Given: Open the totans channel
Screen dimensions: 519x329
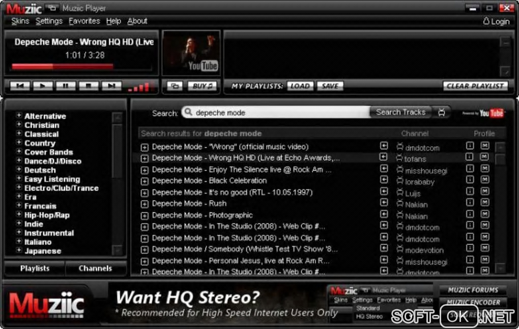Looking at the screenshot, I should pos(411,159).
